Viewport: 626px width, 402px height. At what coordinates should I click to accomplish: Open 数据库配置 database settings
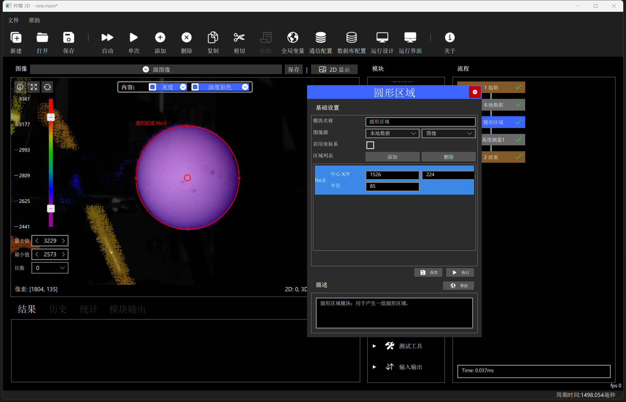coord(351,38)
